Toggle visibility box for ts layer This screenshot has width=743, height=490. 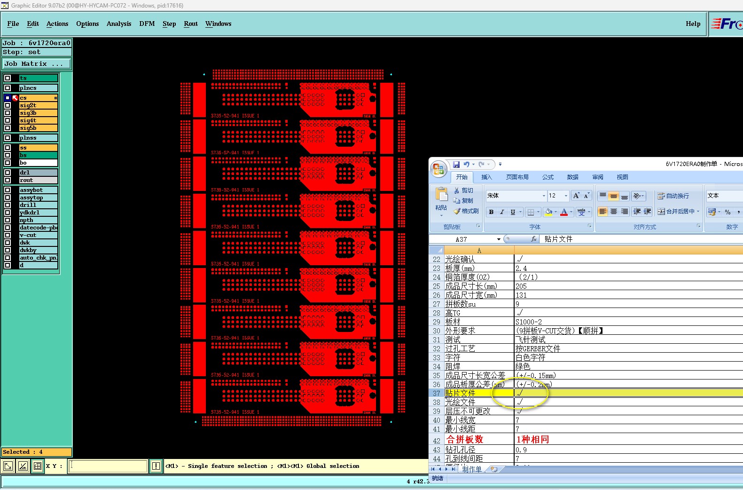[x=8, y=78]
